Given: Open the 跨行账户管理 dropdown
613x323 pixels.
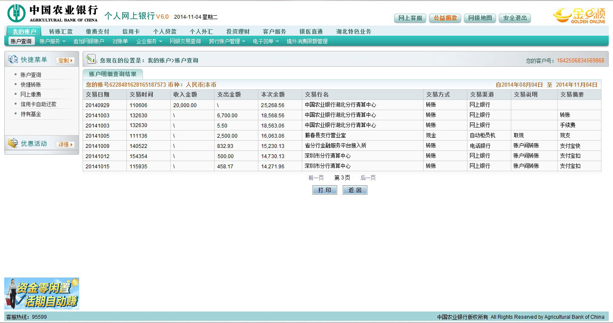Looking at the screenshot, I should (227, 41).
